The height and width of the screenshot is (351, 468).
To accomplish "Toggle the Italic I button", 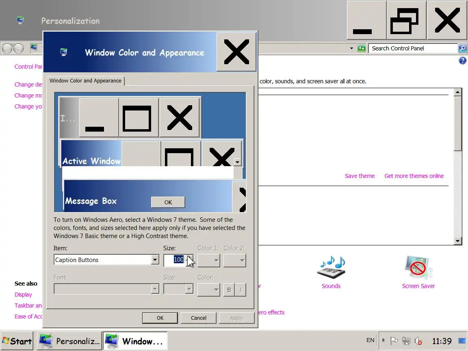I will pos(240,290).
